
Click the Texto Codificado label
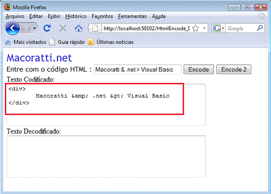31,79
